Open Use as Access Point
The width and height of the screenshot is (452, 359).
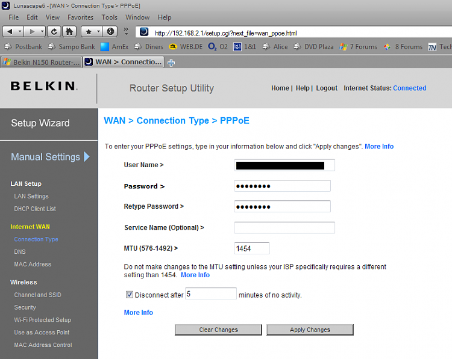coord(42,333)
